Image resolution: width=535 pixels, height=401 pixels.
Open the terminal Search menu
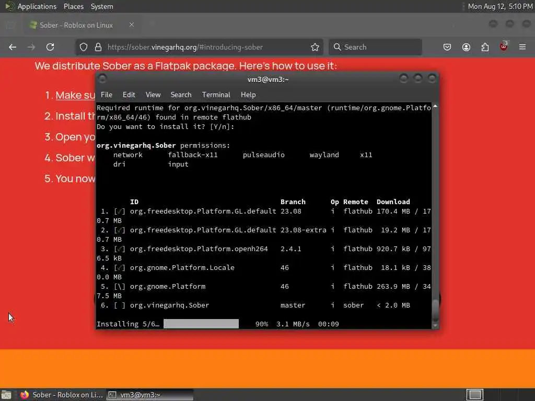pyautogui.click(x=181, y=95)
